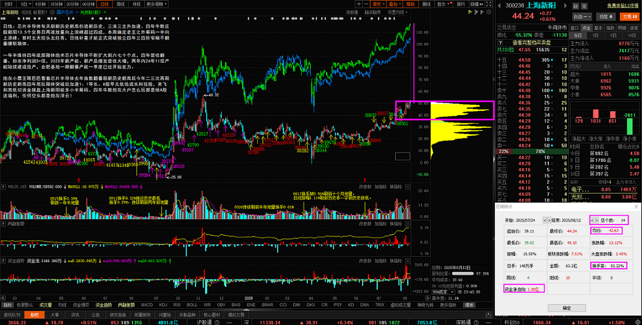Viewport: 642px width, 325px height.
Task: Open the 显示 display dropdown
Action: click(443, 4)
